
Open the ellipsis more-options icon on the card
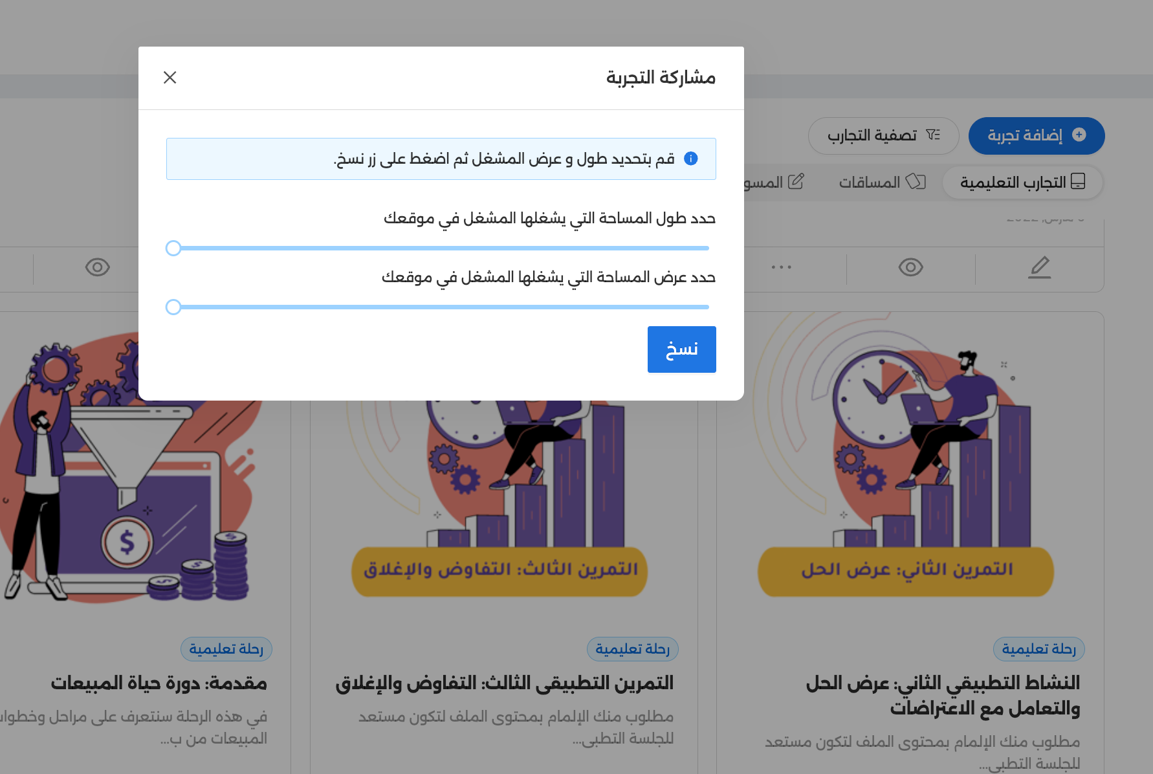782,267
